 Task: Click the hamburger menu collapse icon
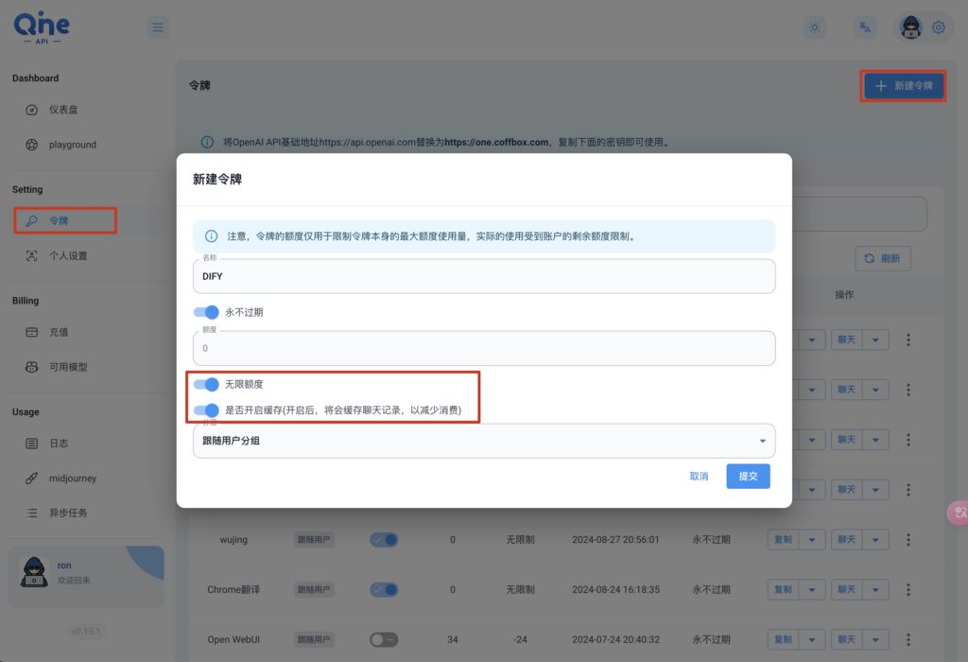pyautogui.click(x=158, y=27)
